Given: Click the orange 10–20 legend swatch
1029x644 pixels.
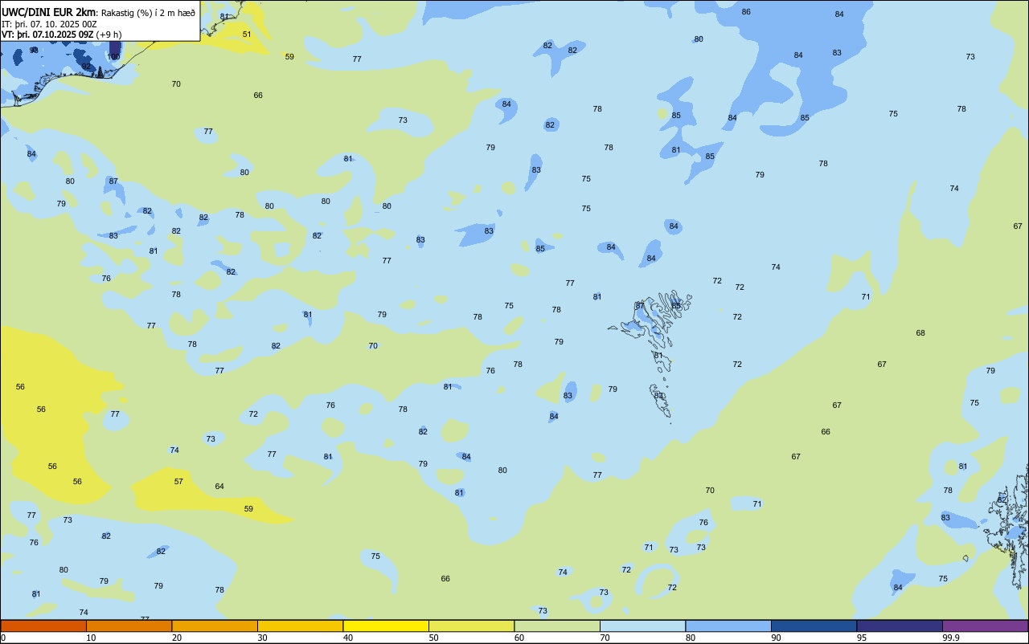Looking at the screenshot, I should click(129, 626).
